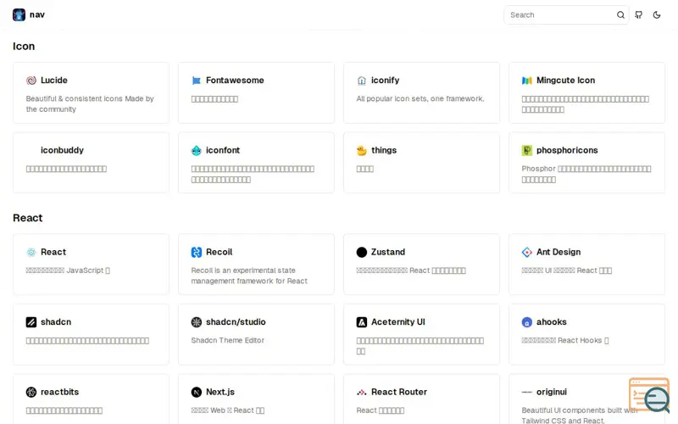Open the ahooks title link

pos(552,322)
